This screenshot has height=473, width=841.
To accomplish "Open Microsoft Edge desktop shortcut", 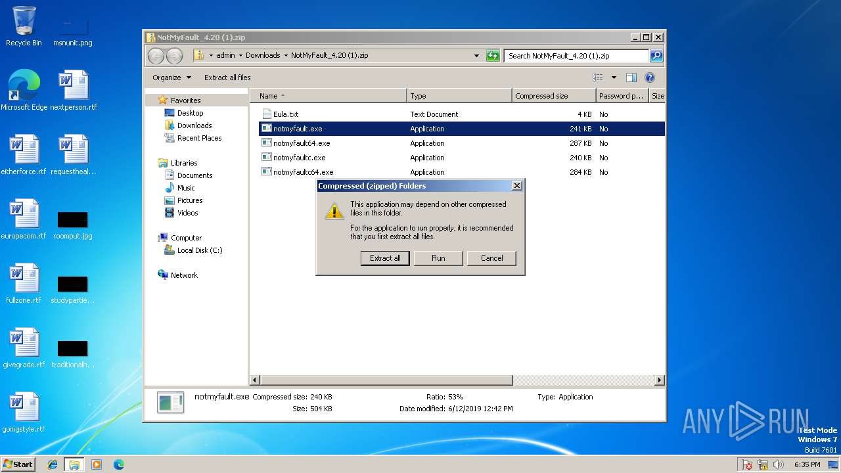I will [24, 91].
